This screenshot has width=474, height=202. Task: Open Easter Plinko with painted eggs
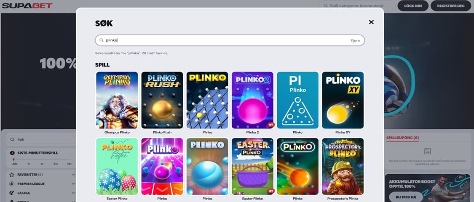point(117,167)
